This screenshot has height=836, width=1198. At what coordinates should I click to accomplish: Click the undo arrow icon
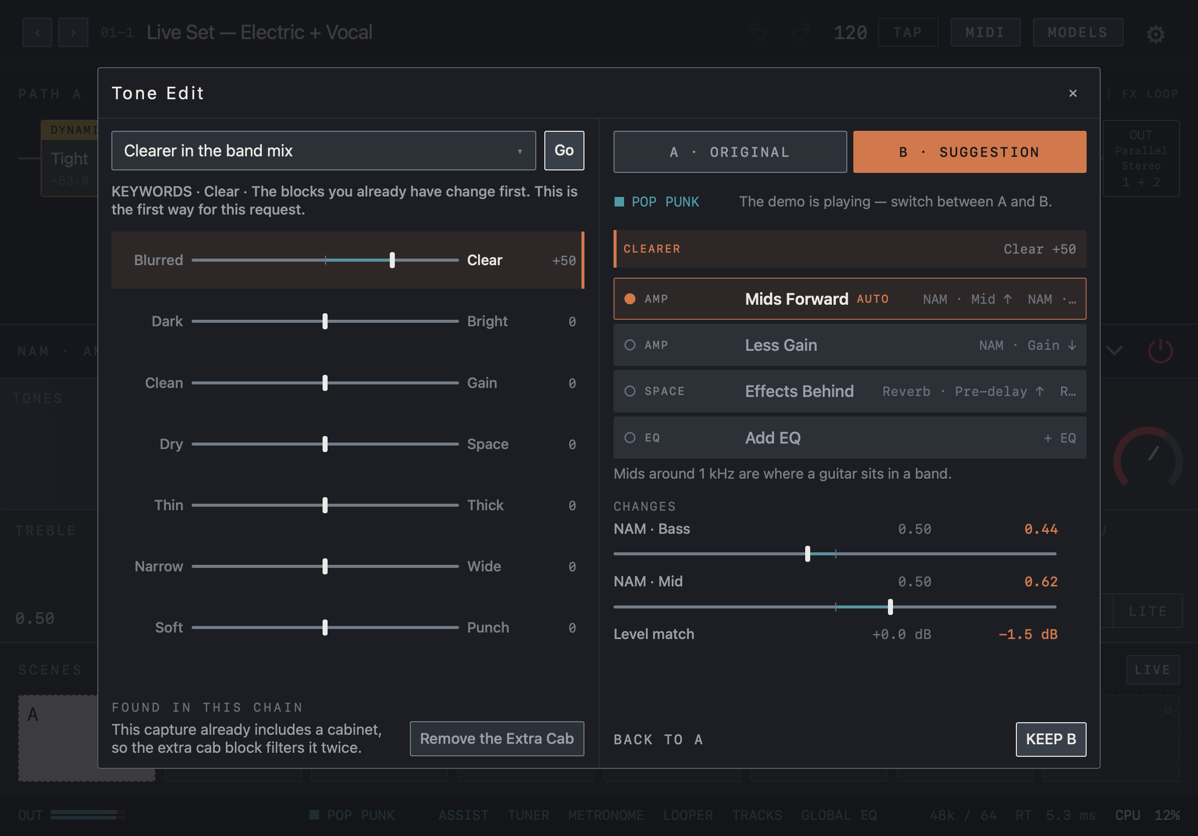pyautogui.click(x=757, y=32)
